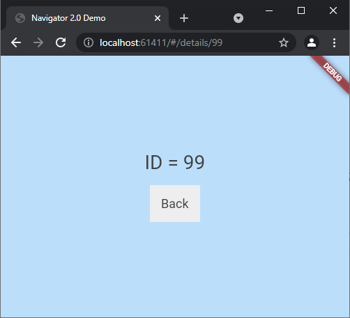The height and width of the screenshot is (318, 350).
Task: Click the browser back arrow
Action: (x=16, y=42)
